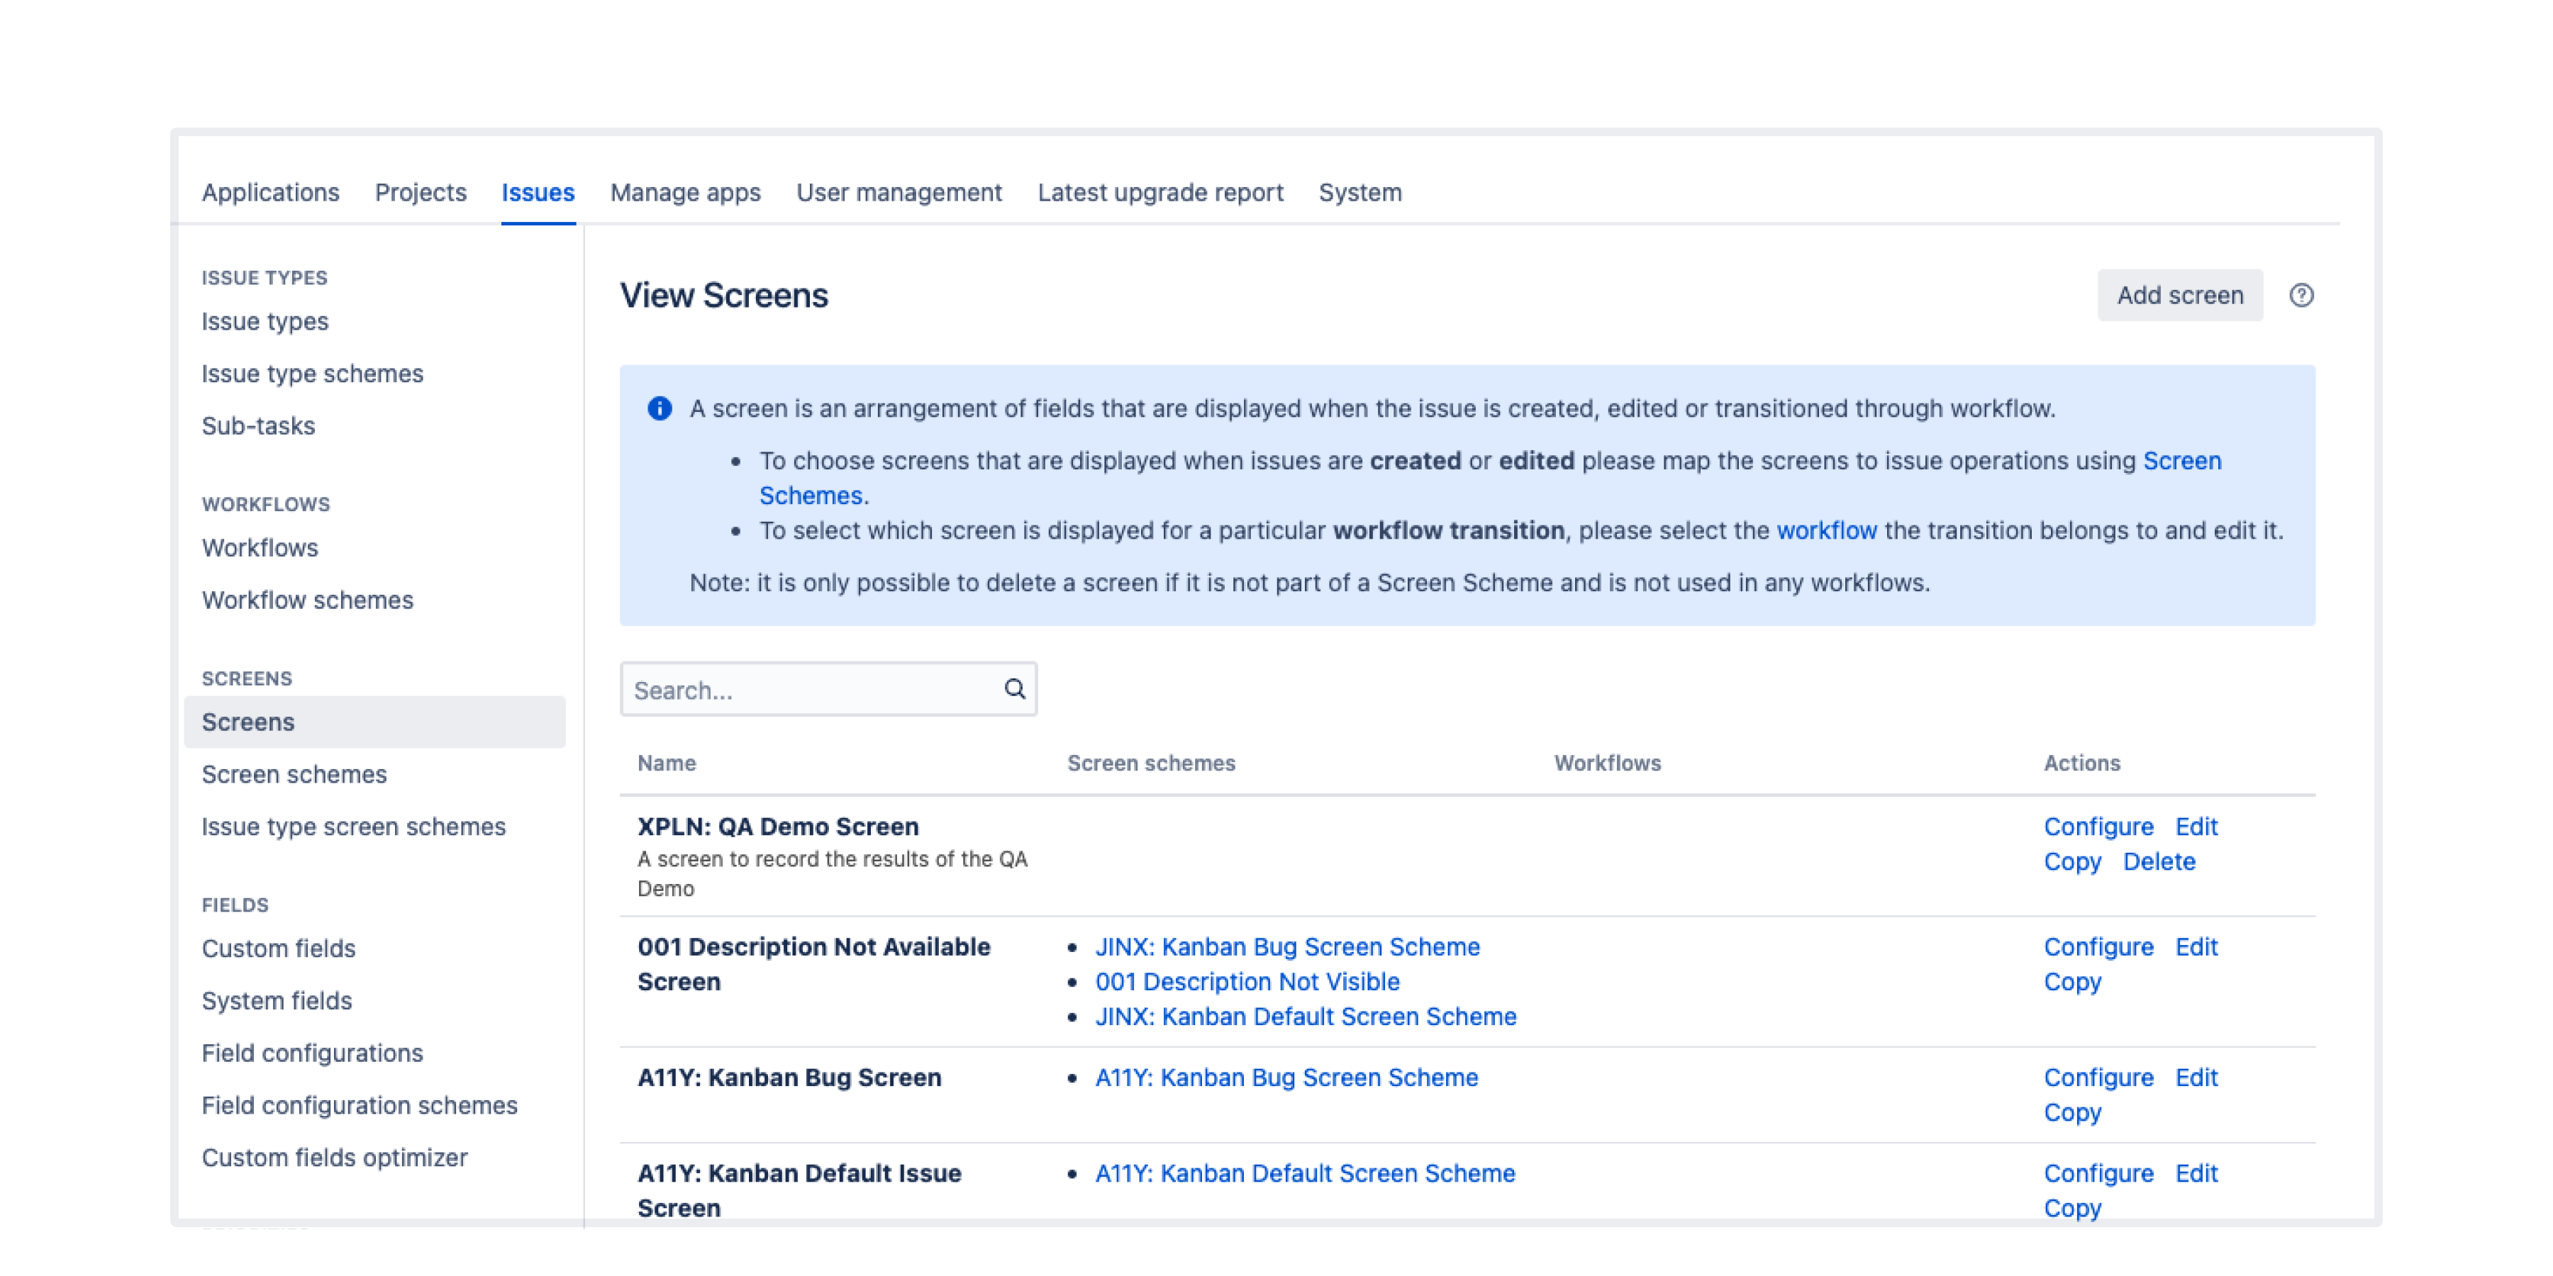
Task: Go to the User management tab
Action: (899, 192)
